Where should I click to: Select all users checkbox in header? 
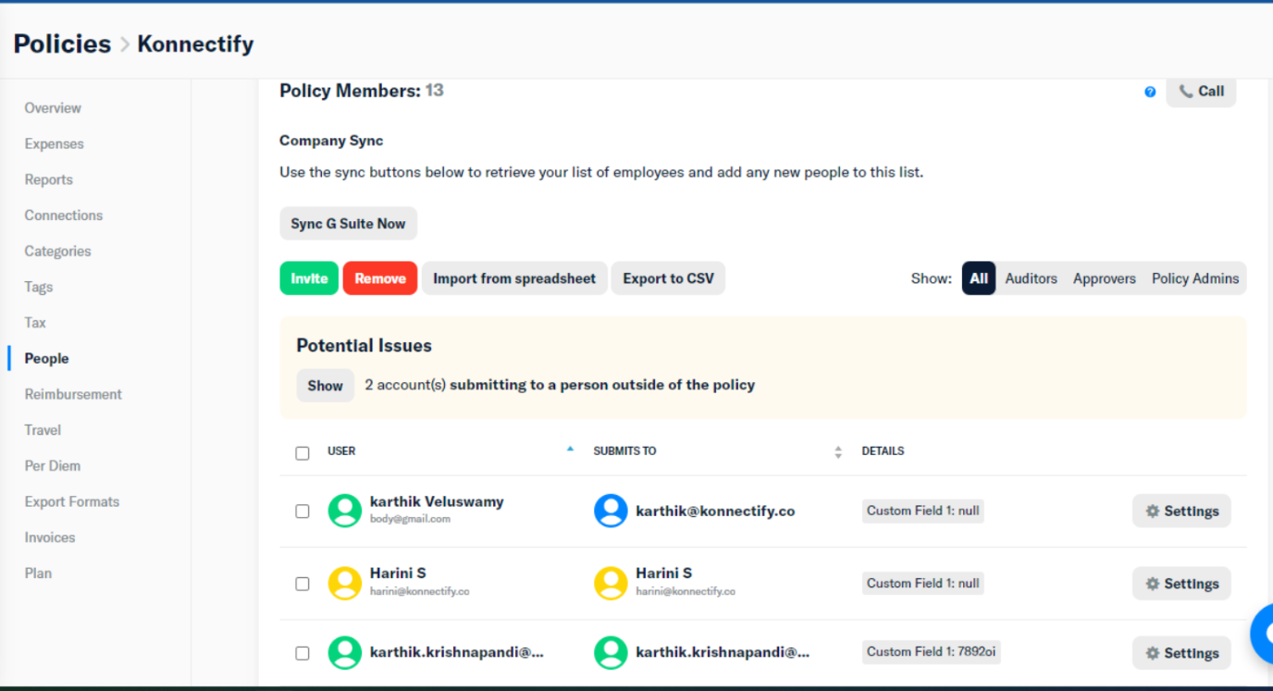coord(303,453)
